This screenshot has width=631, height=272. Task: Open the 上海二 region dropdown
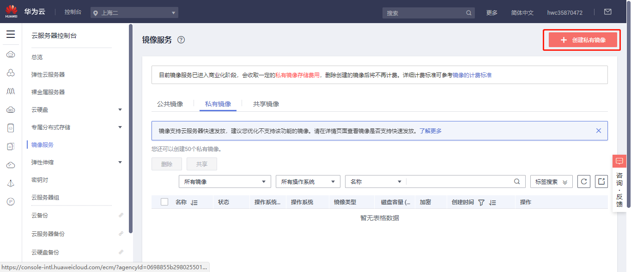[134, 13]
